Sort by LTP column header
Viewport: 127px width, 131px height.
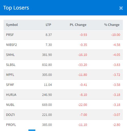48,25
